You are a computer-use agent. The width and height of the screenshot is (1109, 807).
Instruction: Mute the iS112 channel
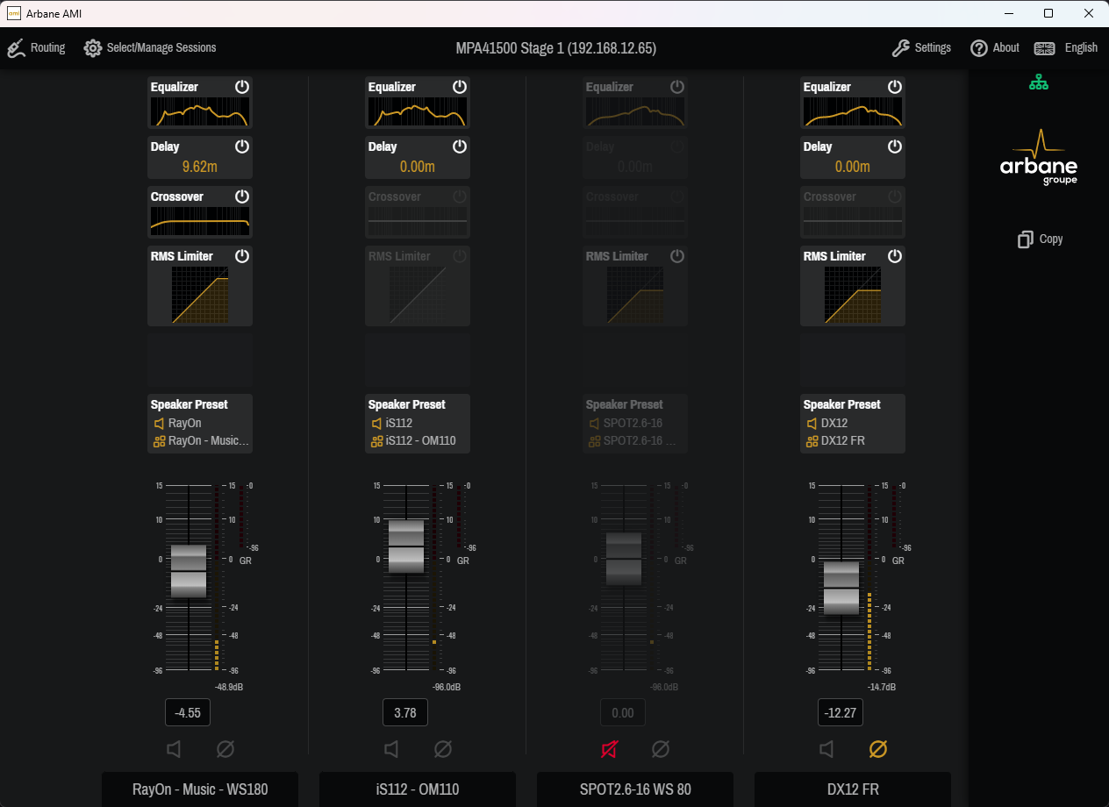tap(391, 749)
